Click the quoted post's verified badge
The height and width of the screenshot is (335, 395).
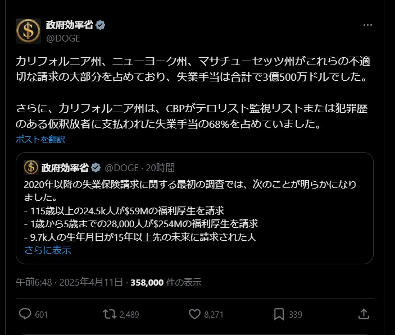(96, 168)
